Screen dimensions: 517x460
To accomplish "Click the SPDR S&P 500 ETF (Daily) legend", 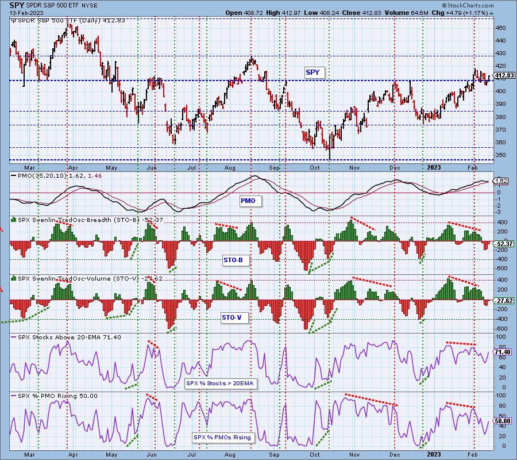I will pos(71,21).
